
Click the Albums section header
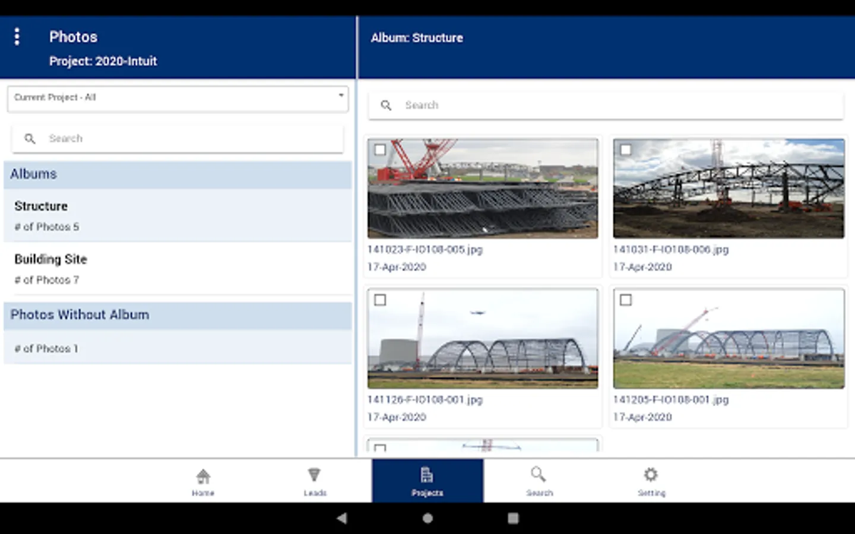[x=178, y=174]
